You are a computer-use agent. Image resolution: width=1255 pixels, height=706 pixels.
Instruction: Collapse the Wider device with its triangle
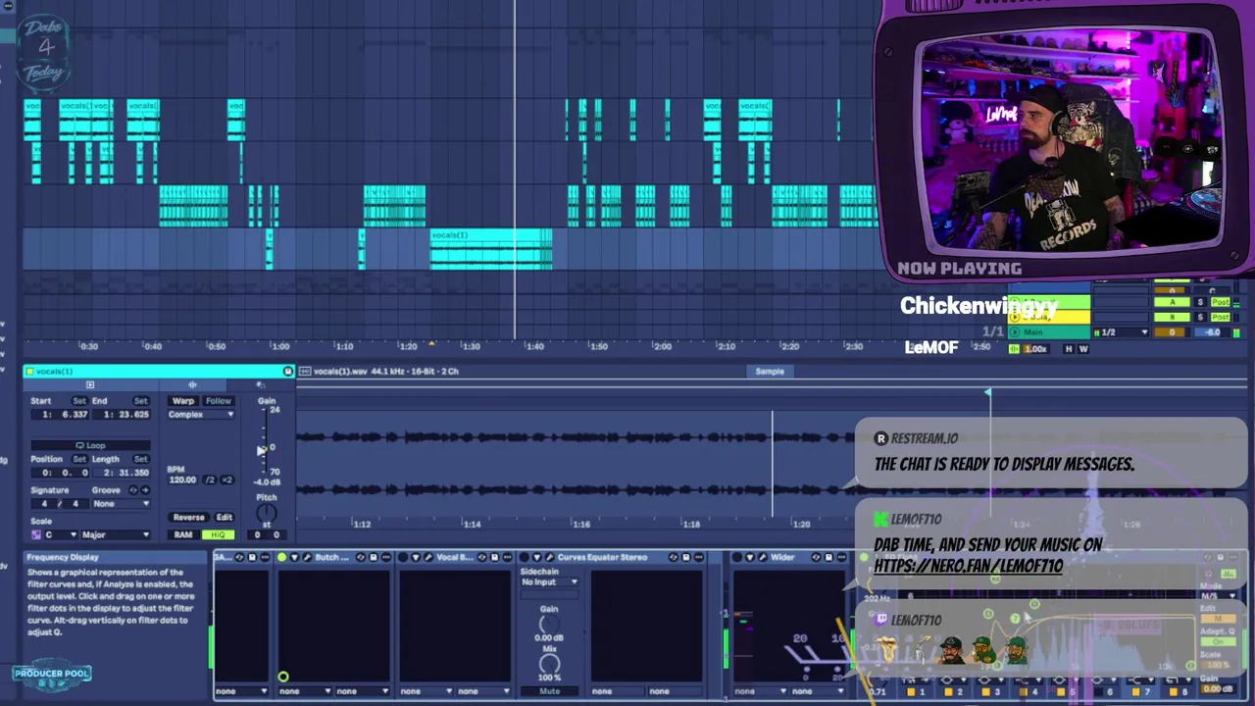pyautogui.click(x=750, y=557)
